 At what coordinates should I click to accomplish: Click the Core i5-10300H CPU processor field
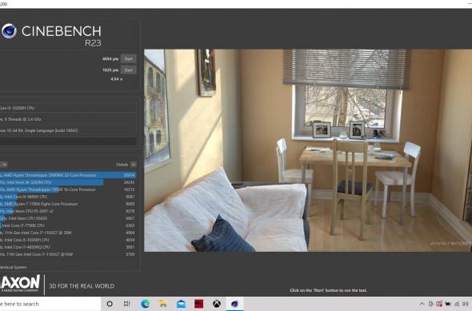point(68,108)
